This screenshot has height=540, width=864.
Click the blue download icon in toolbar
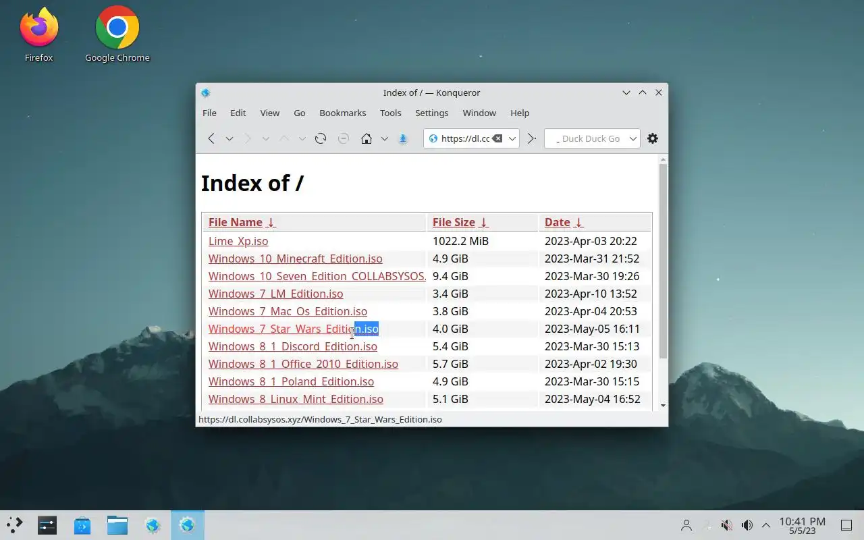click(403, 138)
